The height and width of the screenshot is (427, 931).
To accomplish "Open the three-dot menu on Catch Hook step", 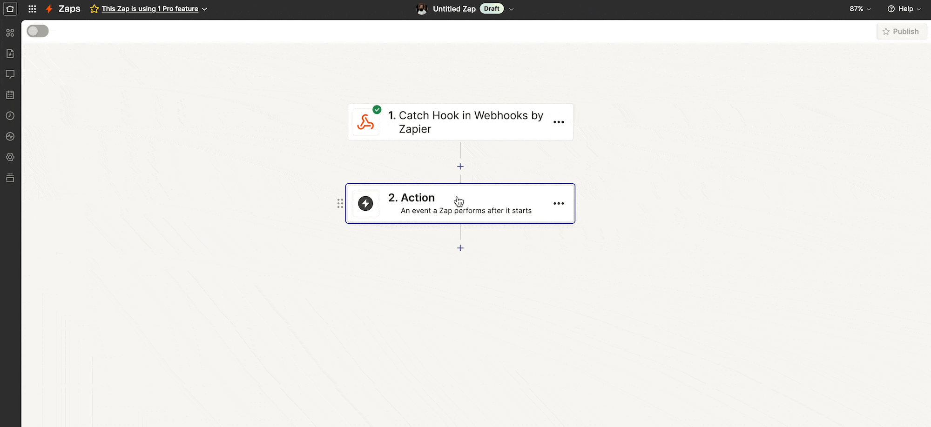I will (559, 122).
